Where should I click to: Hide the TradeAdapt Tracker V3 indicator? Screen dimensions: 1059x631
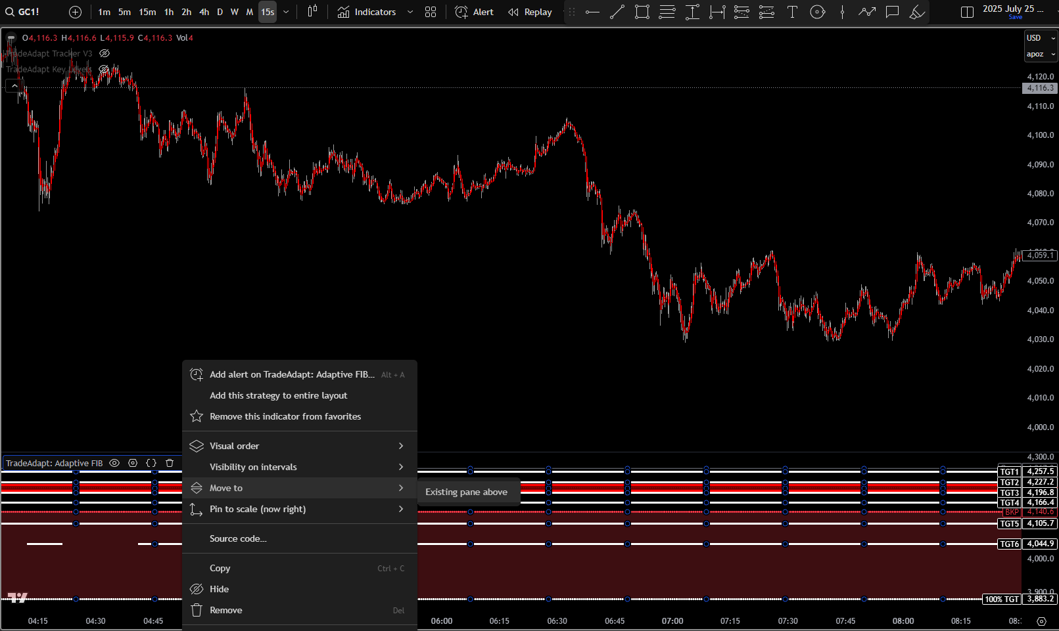[105, 53]
